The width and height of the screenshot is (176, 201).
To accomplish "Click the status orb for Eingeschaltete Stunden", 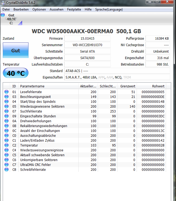I will 6,116.
